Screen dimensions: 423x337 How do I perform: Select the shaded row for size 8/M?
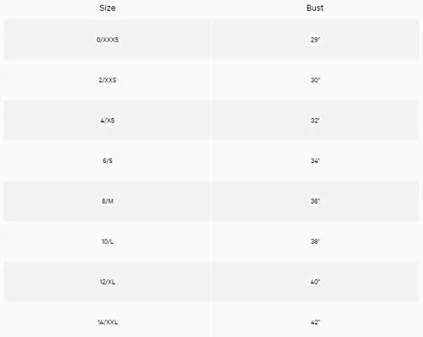click(x=211, y=201)
